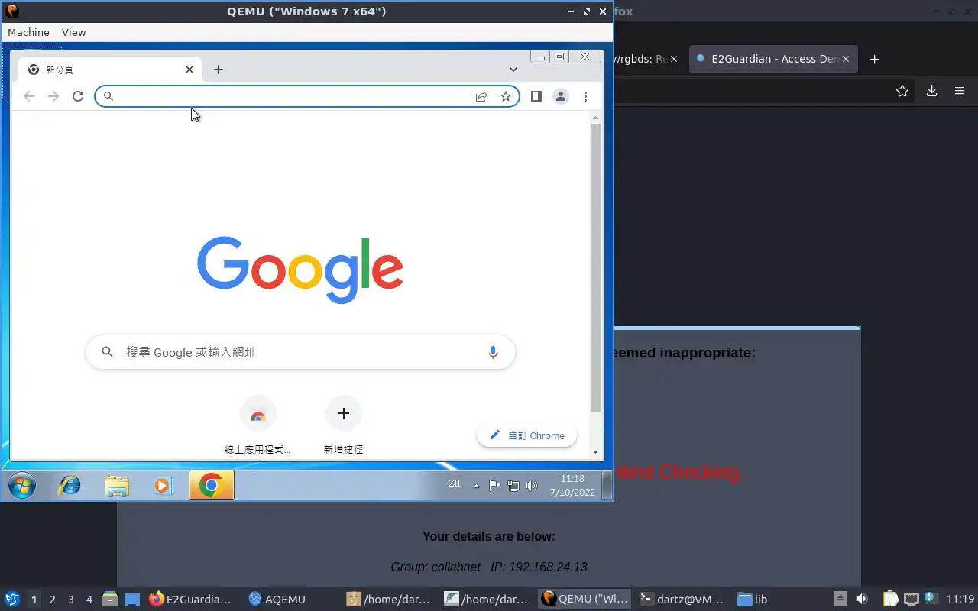Show hidden Windows tray icons arrow
The image size is (978, 611).
point(477,486)
